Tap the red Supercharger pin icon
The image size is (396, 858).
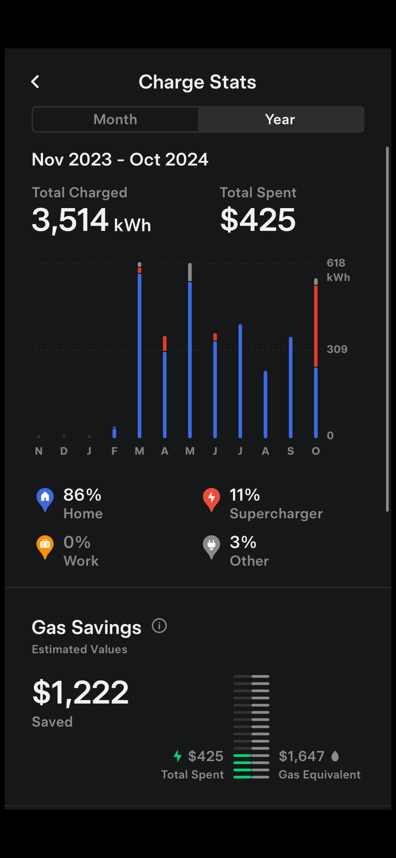pyautogui.click(x=211, y=499)
